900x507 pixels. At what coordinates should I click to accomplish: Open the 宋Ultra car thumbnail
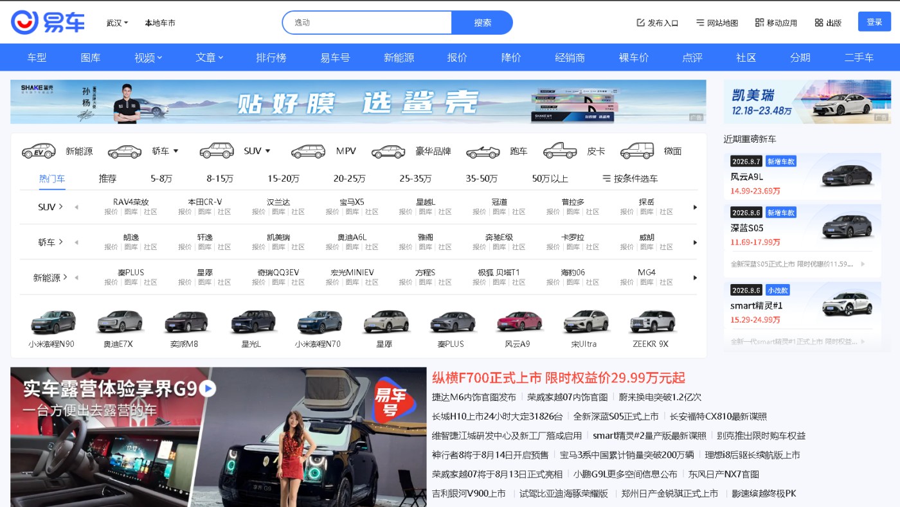pyautogui.click(x=586, y=322)
